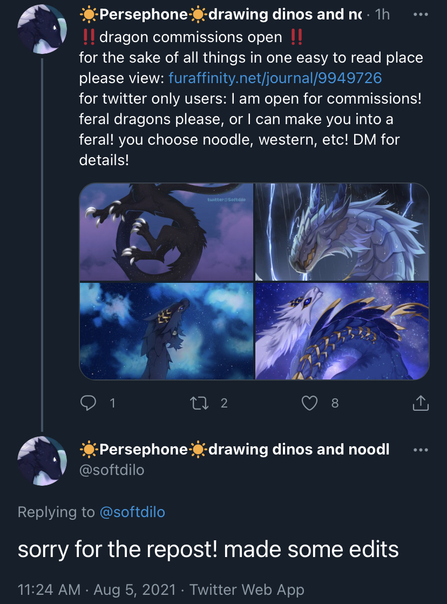Image resolution: width=447 pixels, height=604 pixels.
Task: Click the 1h timestamp on top tweet
Action: click(x=382, y=15)
